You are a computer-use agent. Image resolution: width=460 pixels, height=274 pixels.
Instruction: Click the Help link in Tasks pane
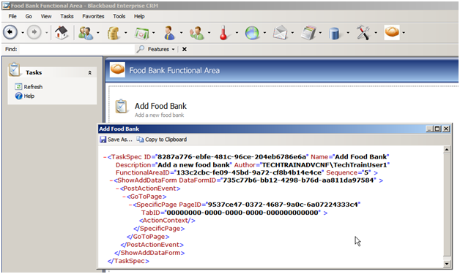click(29, 96)
